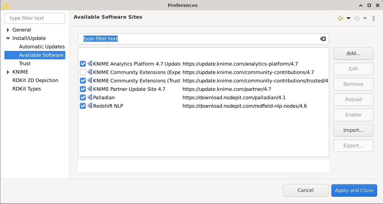Click the Community Extensions (Experimental) site icon

tap(90, 72)
